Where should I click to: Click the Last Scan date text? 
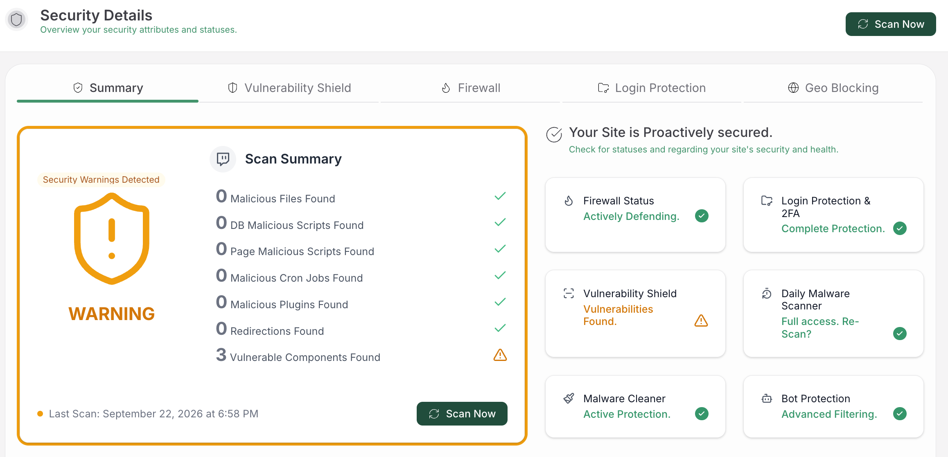point(153,414)
